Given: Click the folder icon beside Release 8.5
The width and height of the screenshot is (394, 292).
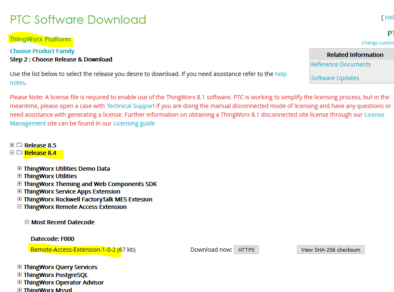Looking at the screenshot, I should tap(19, 145).
